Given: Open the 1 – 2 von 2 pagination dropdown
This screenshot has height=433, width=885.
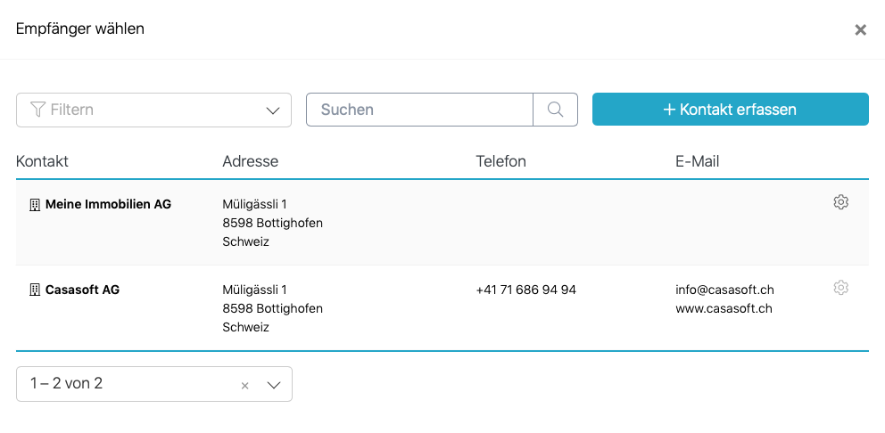Looking at the screenshot, I should (273, 385).
